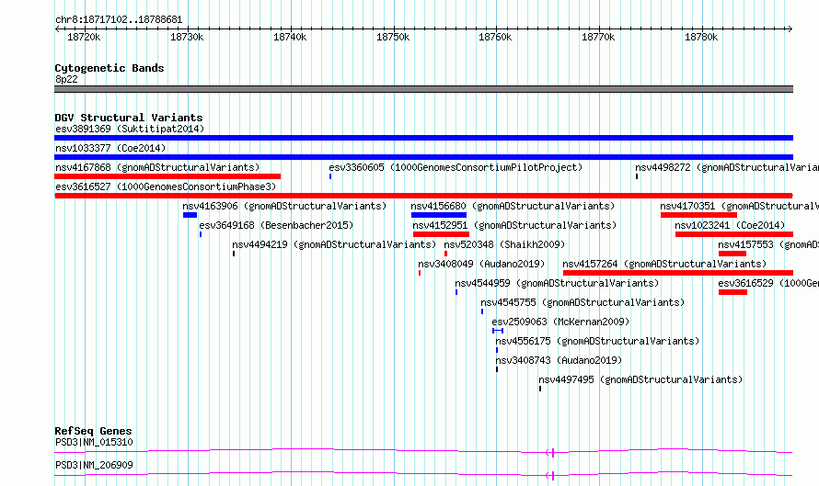The image size is (819, 486).
Task: Select the esv2509063 blue bracket glyph
Action: 498,331
